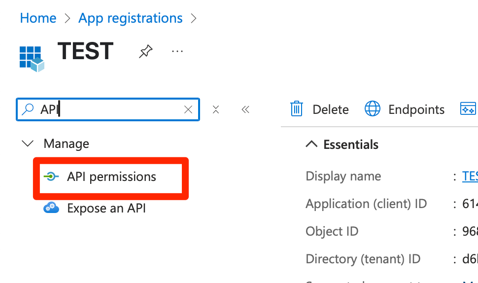
Task: Go to Home breadcrumb link
Action: (38, 18)
